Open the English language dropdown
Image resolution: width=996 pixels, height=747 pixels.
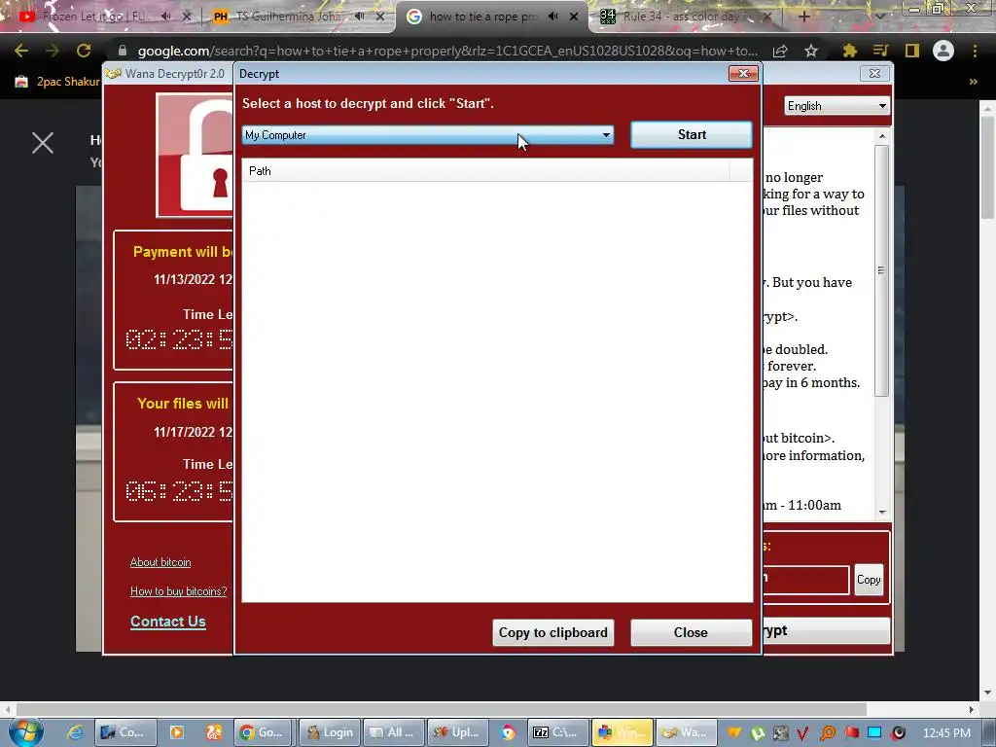[x=837, y=106]
